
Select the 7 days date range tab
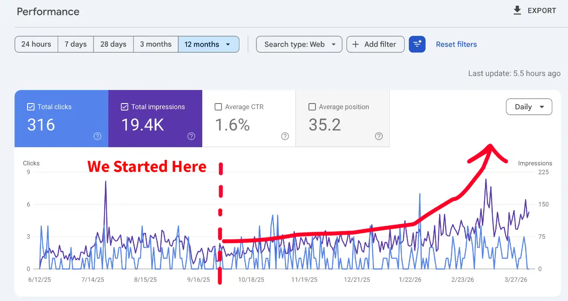(x=76, y=44)
